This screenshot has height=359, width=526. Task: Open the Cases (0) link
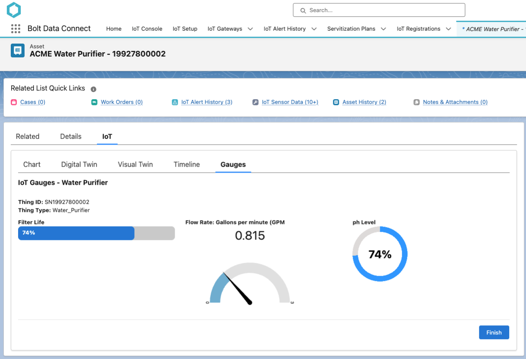coord(33,102)
